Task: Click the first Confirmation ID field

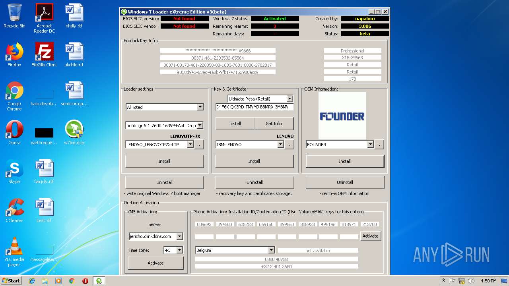Action: tap(204, 237)
